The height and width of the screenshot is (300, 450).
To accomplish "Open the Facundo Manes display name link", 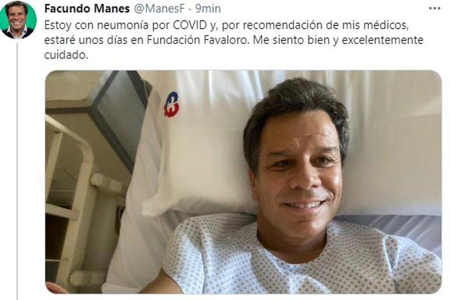I will (x=87, y=9).
